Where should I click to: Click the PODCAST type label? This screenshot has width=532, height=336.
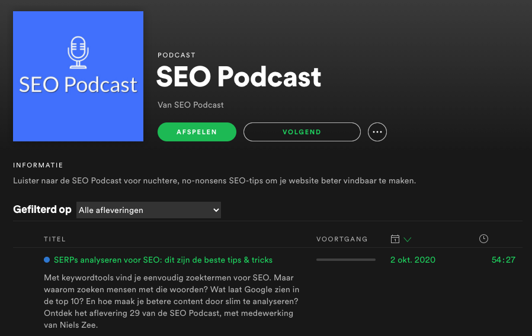point(177,55)
